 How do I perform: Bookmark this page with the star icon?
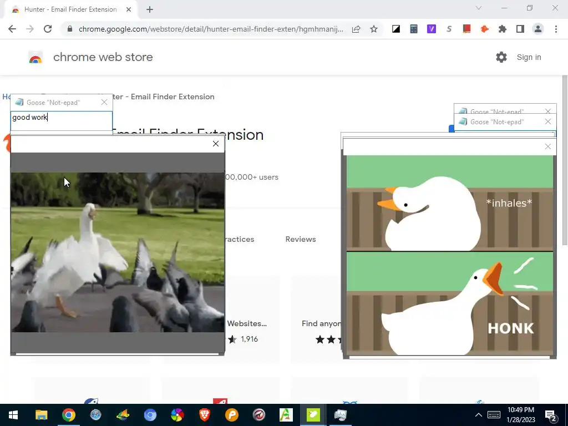(x=374, y=29)
